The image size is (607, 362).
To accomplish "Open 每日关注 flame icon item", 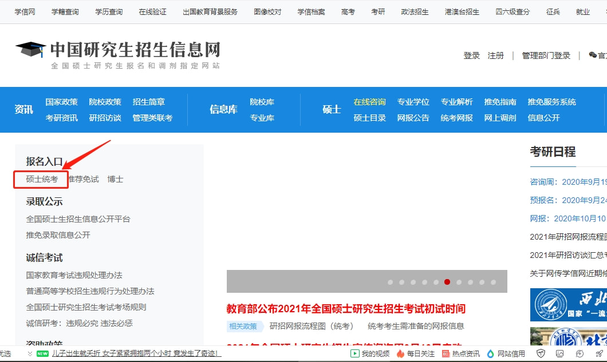I will [415, 353].
